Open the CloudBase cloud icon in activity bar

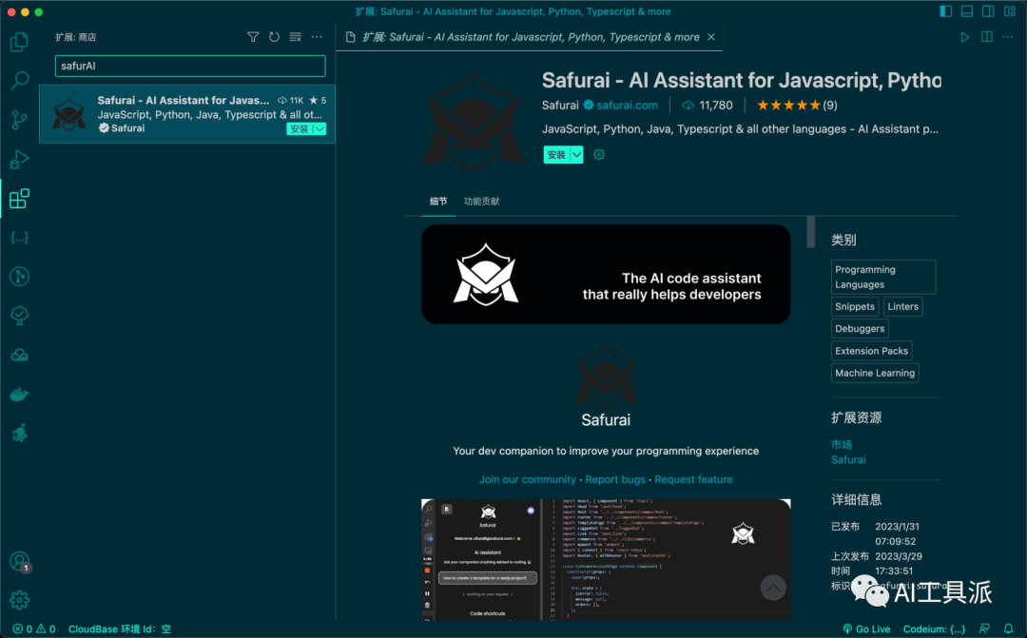pos(20,355)
